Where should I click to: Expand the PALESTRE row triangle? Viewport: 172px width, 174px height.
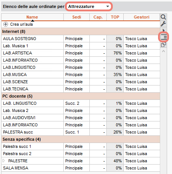click(4, 161)
